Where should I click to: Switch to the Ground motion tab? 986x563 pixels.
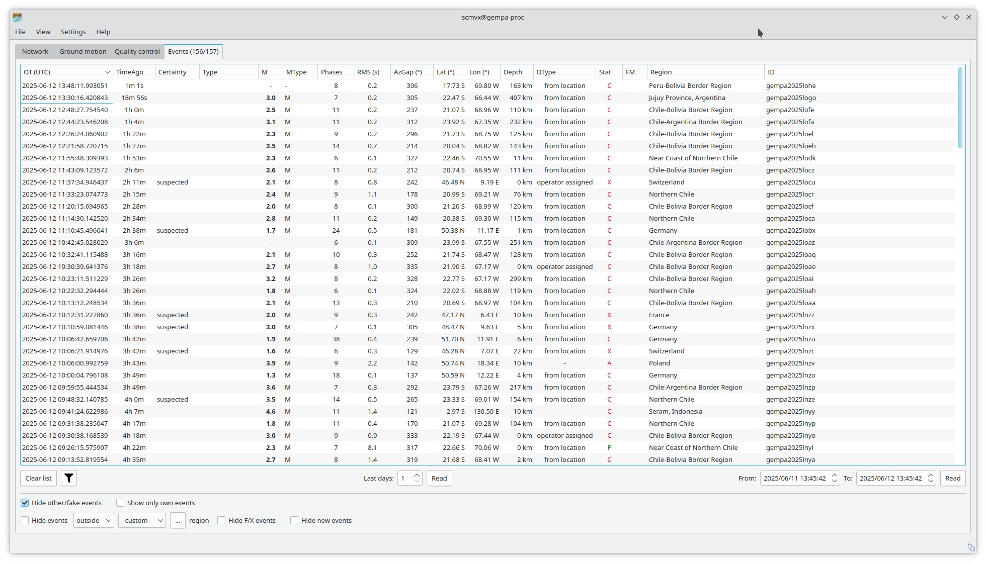[83, 51]
